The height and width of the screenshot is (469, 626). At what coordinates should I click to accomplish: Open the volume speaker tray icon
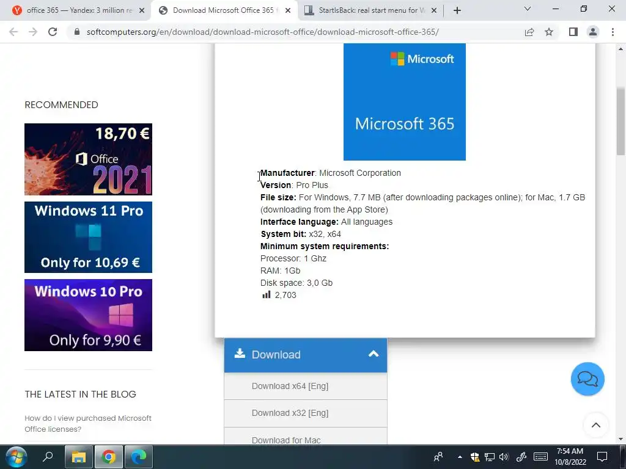[x=504, y=457]
